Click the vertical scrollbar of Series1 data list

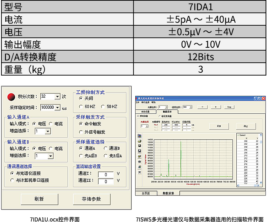(x=261, y=160)
